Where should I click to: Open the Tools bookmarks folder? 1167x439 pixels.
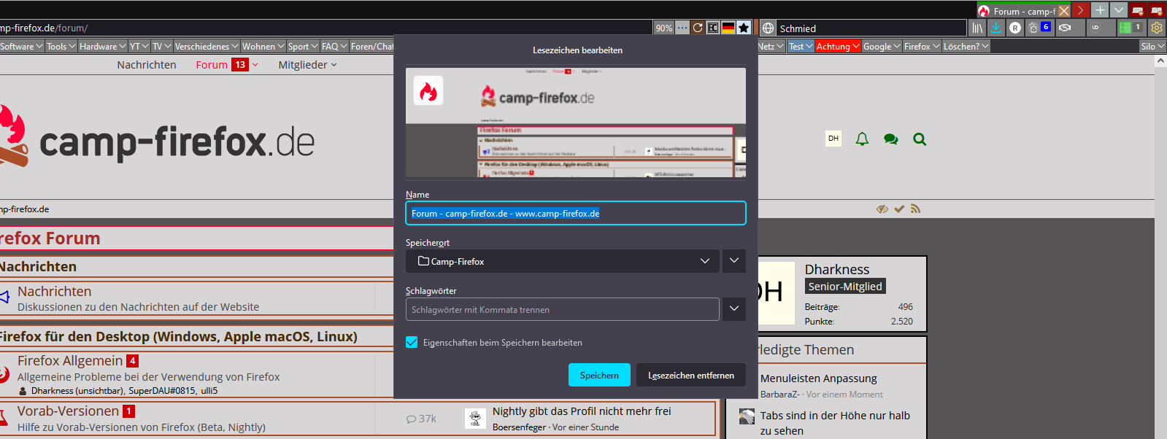[61, 46]
